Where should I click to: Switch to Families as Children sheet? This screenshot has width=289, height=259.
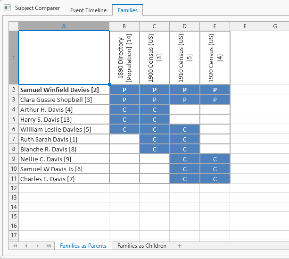141,246
